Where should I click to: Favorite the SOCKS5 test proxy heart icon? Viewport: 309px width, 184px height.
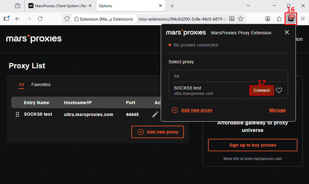[279, 90]
